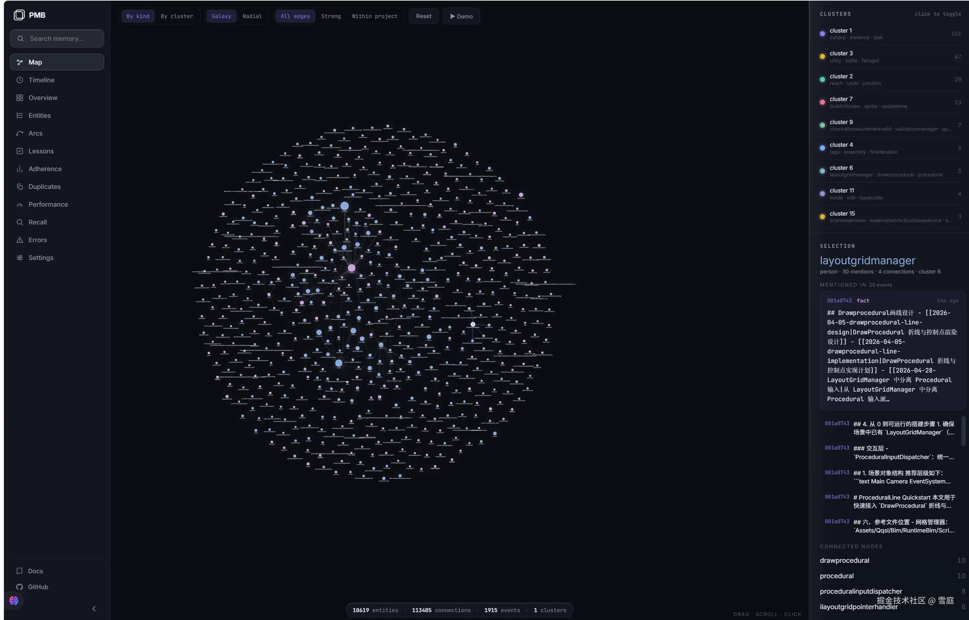Click the cluster 1 purple color dot
This screenshot has height=620, width=969.
click(x=822, y=34)
